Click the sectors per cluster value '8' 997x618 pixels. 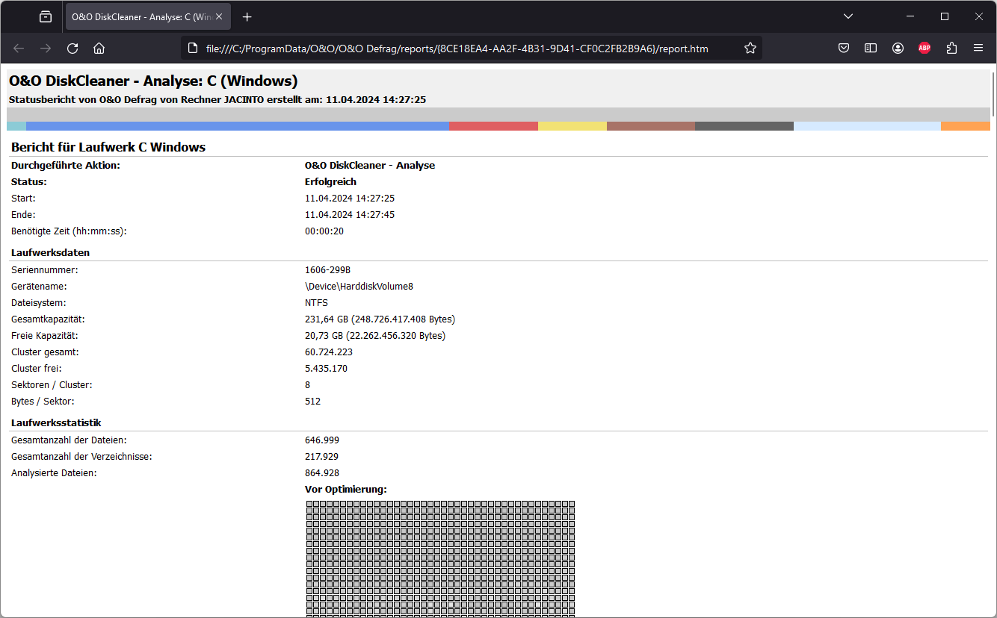pos(307,384)
